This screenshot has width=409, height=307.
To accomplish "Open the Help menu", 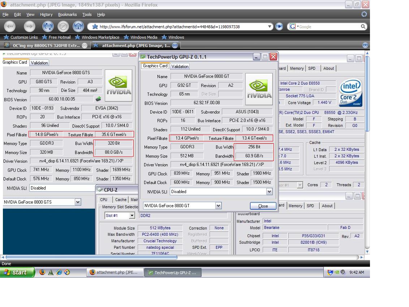I will coord(101,14).
